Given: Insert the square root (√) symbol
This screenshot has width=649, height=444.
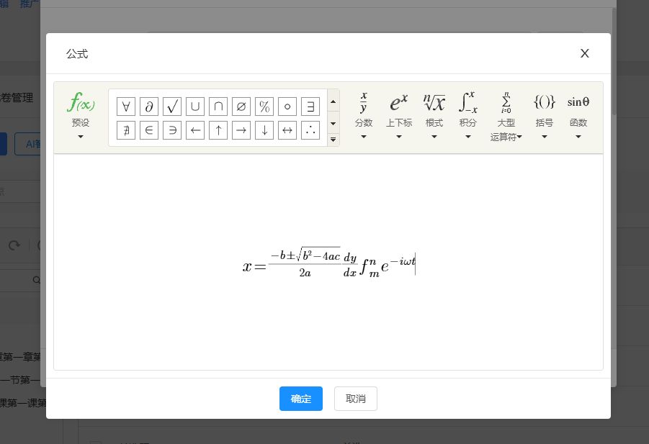Looking at the screenshot, I should pyautogui.click(x=172, y=107).
